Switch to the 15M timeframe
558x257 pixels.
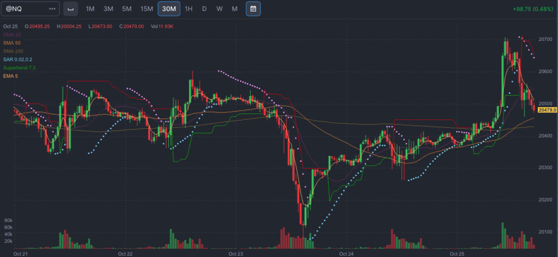click(146, 9)
